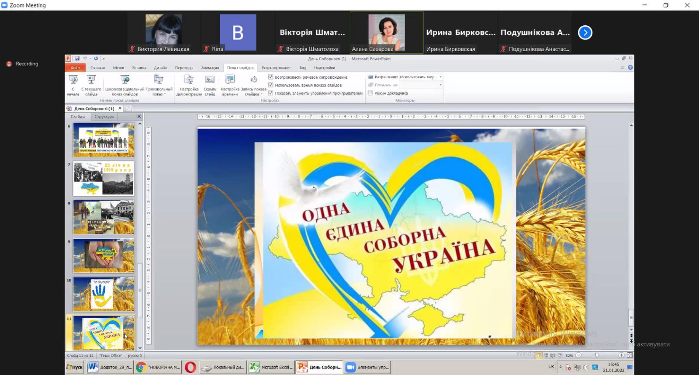This screenshot has height=375, width=699.
Task: Open the Файл menu button
Action: click(75, 68)
